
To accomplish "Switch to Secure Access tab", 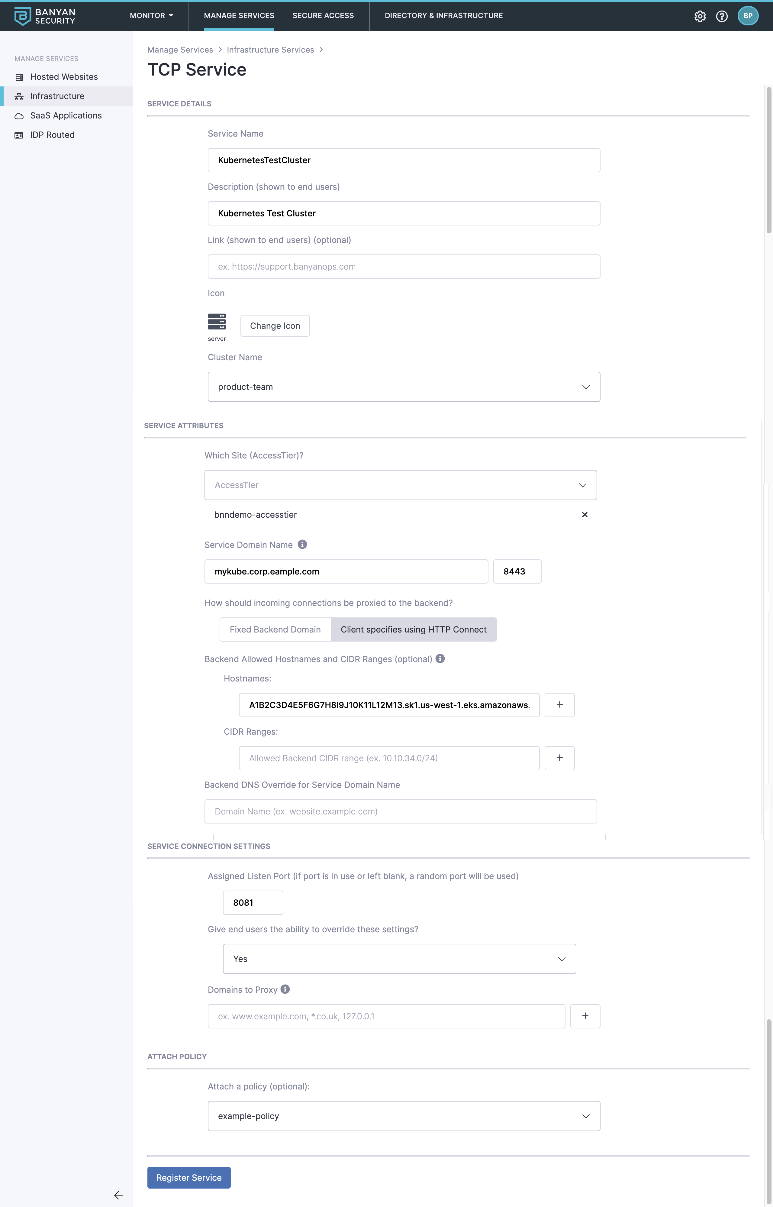I will 323,16.
